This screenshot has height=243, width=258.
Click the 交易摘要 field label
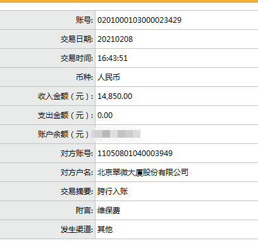pyautogui.click(x=77, y=192)
